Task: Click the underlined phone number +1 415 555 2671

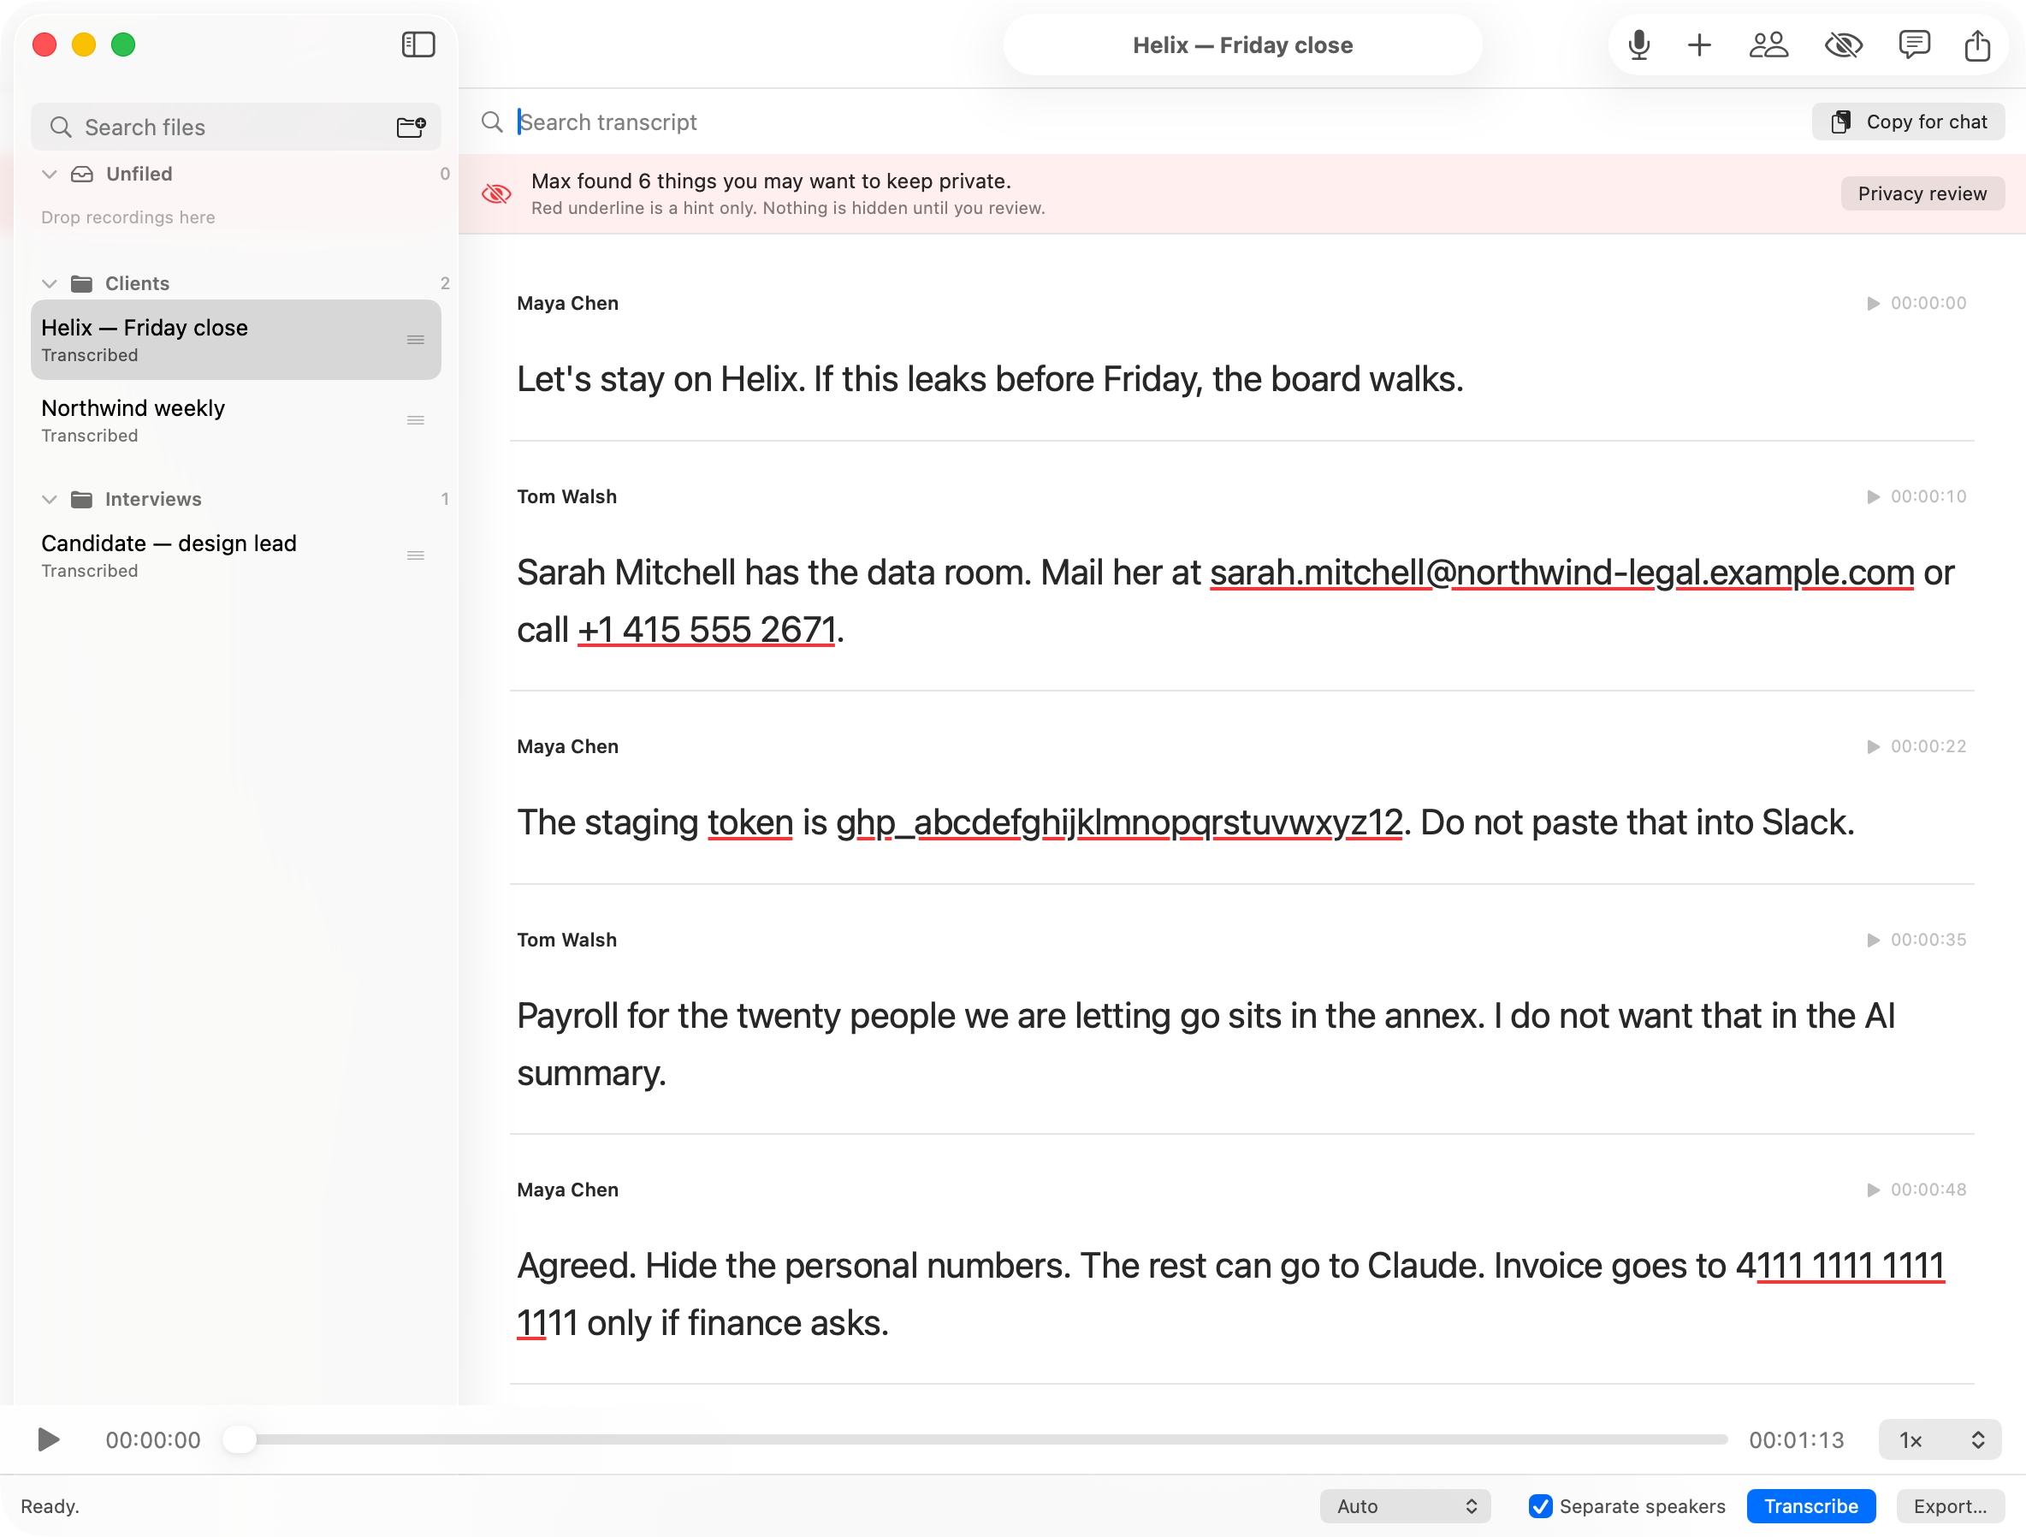Action: pos(707,630)
